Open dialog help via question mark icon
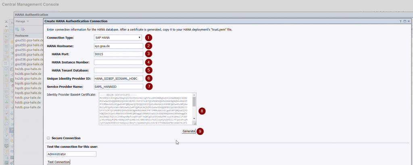 click(401, 21)
